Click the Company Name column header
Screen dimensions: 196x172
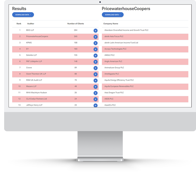coord(110,24)
